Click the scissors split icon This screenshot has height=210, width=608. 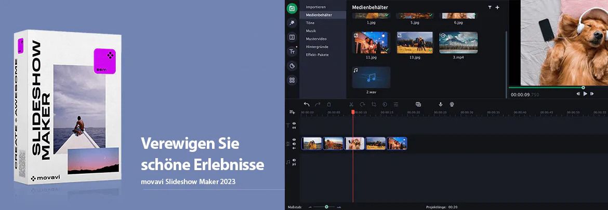[x=351, y=104]
